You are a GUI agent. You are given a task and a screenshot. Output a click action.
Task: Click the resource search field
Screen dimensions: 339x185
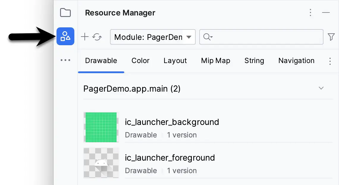[261, 37]
